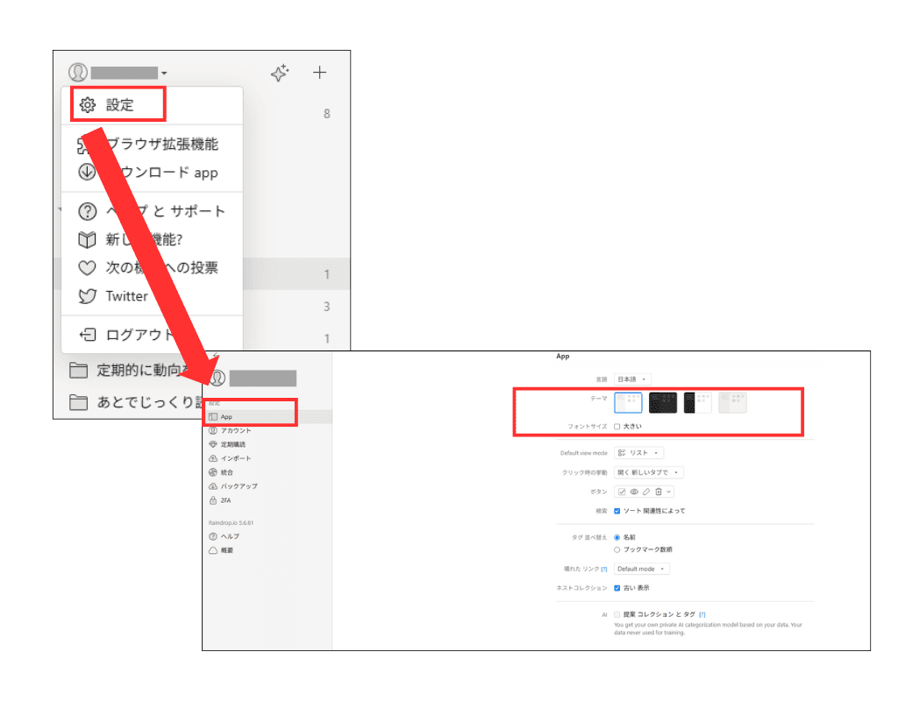Select 設定 in the account menu
Screen dimensions: 898x701
pyautogui.click(x=118, y=105)
